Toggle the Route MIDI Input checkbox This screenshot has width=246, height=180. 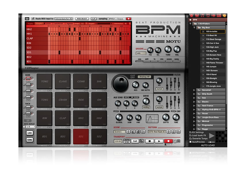point(33,19)
